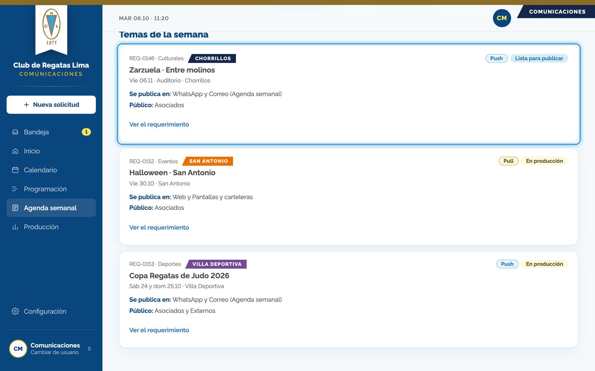This screenshot has height=371, width=595.
Task: Go to Inicio in the sidebar
Action: [x=51, y=151]
